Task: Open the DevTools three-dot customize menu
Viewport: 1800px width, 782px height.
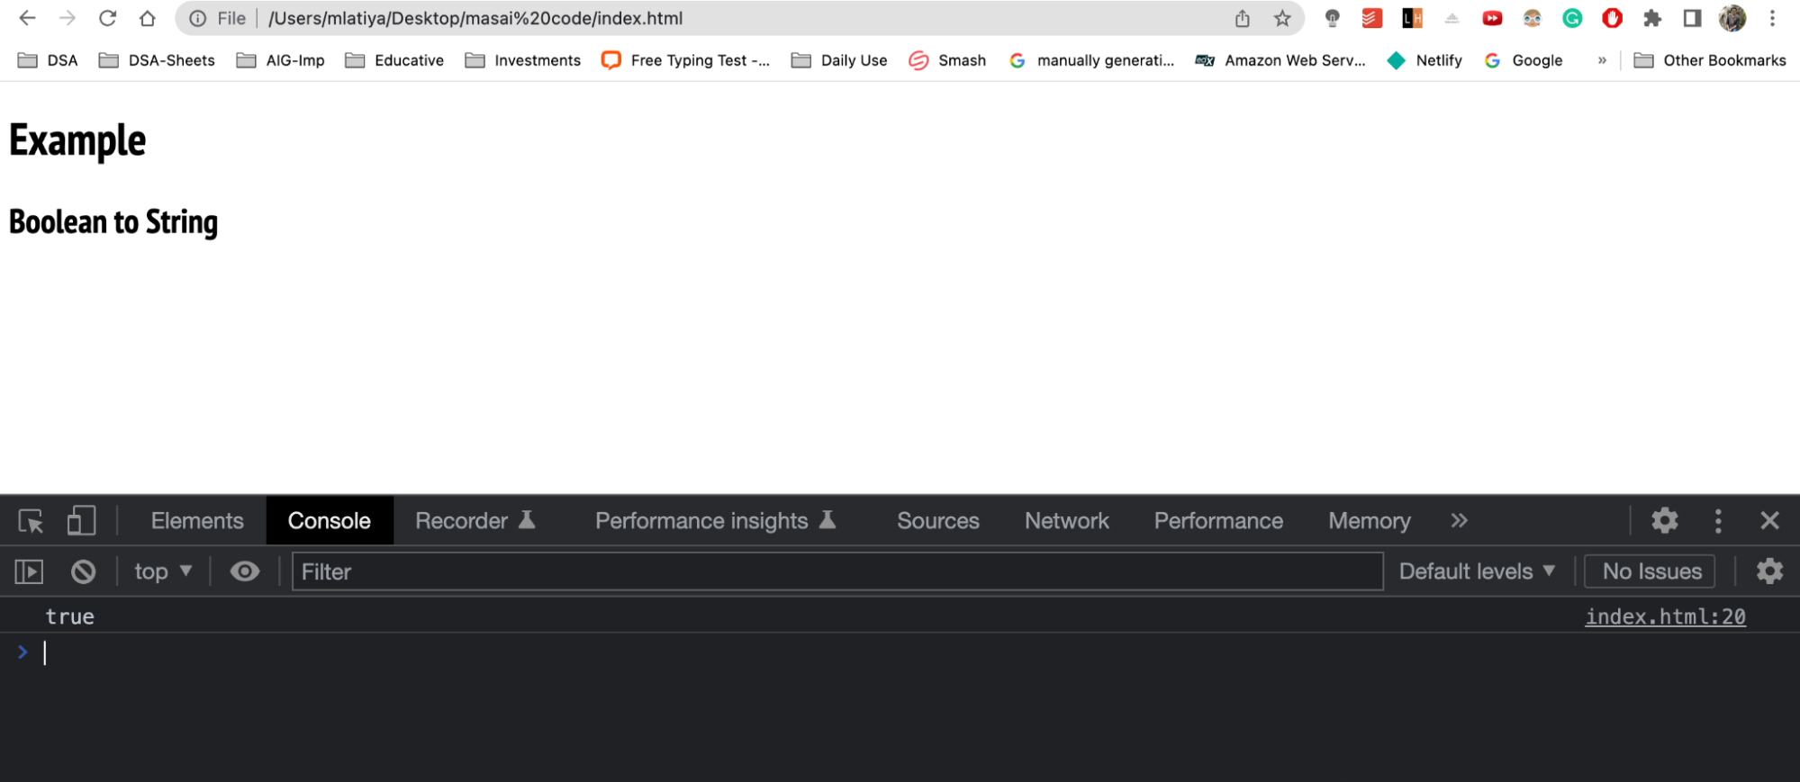Action: pos(1718,521)
